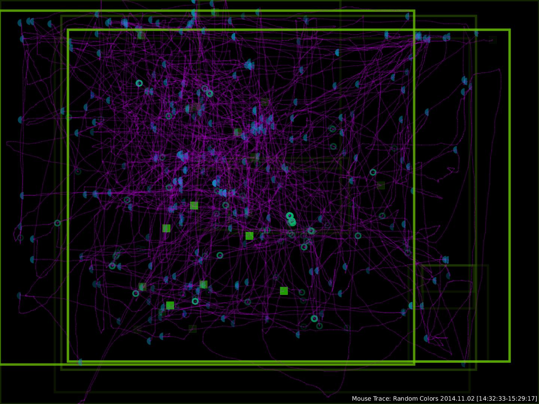This screenshot has width=539, height=404.
Task: Click the leftmost green ring marker
Action: click(x=57, y=223)
